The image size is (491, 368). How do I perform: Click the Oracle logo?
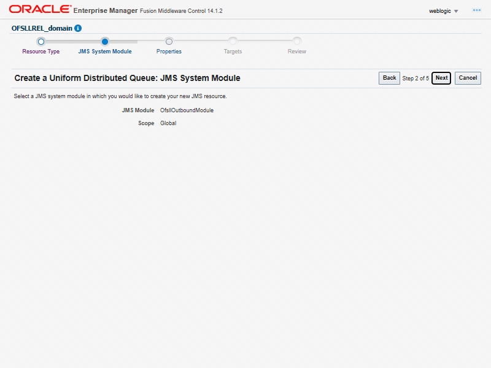40,9
